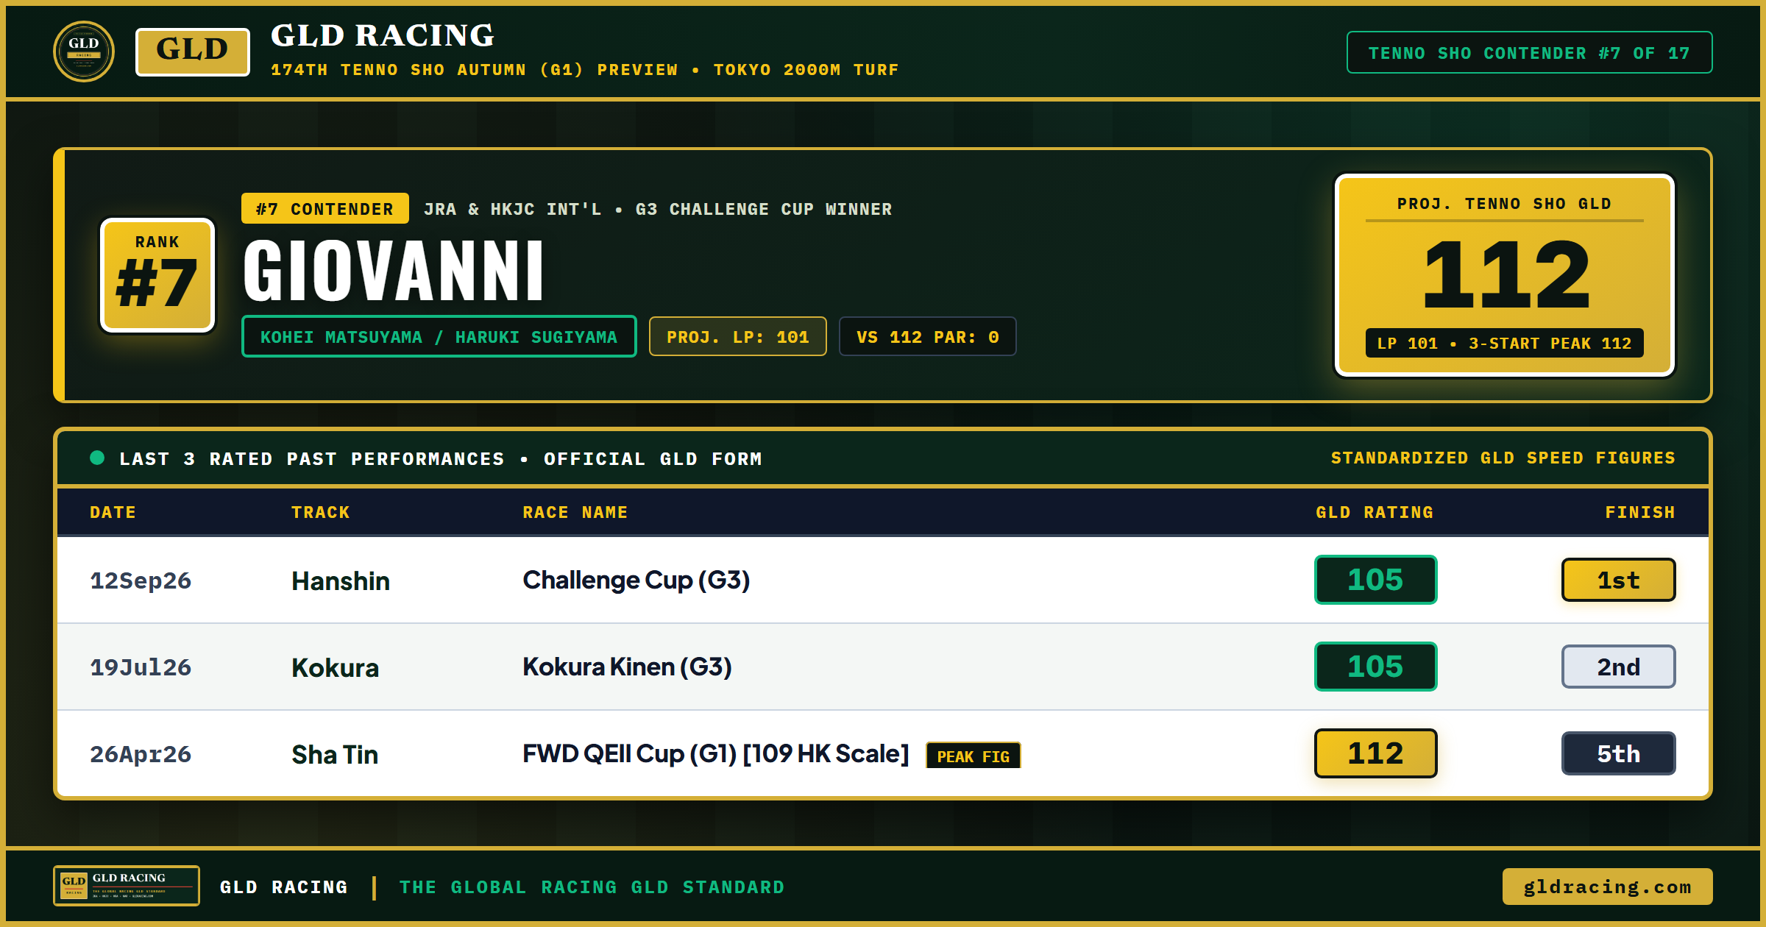Open the gldracing.com link
Screen dimensions: 1766x927
(1607, 887)
